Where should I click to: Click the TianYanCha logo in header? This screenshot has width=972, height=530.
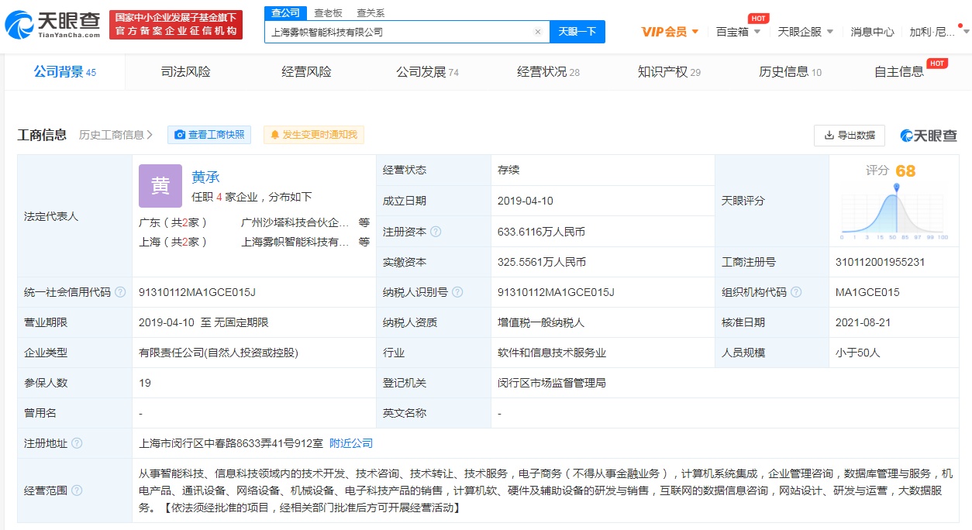53,25
